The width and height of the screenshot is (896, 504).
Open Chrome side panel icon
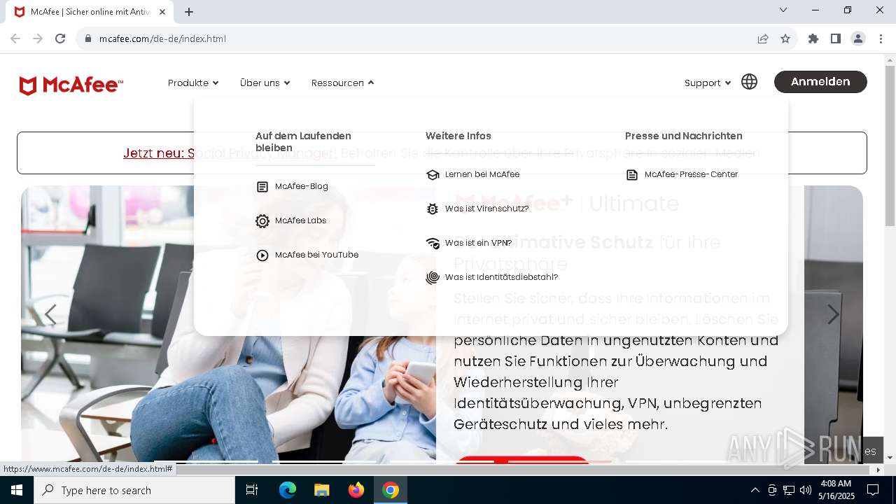(836, 38)
